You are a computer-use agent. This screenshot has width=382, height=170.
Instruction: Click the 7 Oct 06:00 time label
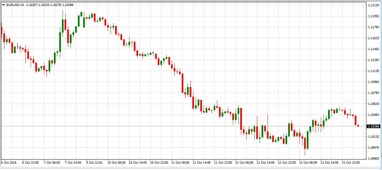click(x=51, y=162)
